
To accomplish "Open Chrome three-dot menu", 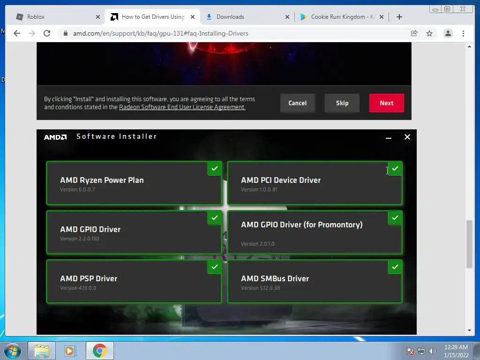I will point(463,33).
